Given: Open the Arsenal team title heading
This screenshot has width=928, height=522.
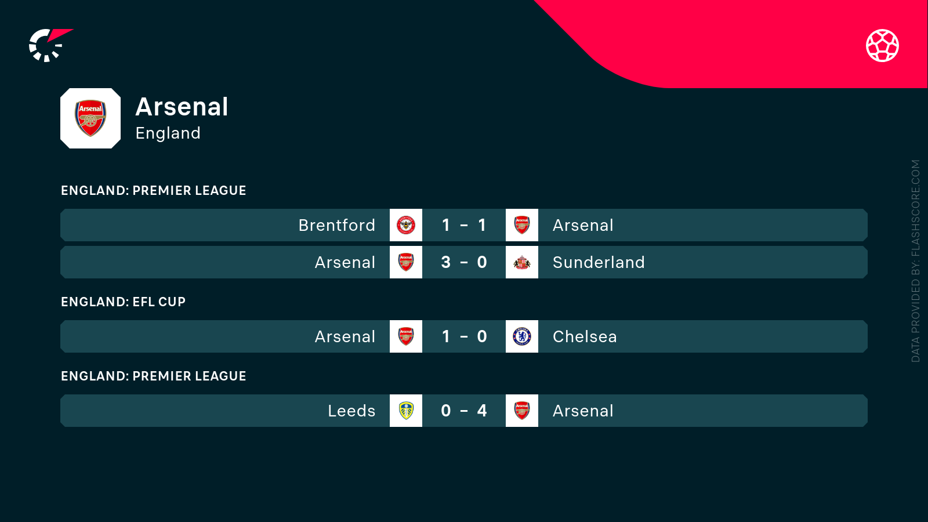Looking at the screenshot, I should [x=182, y=107].
